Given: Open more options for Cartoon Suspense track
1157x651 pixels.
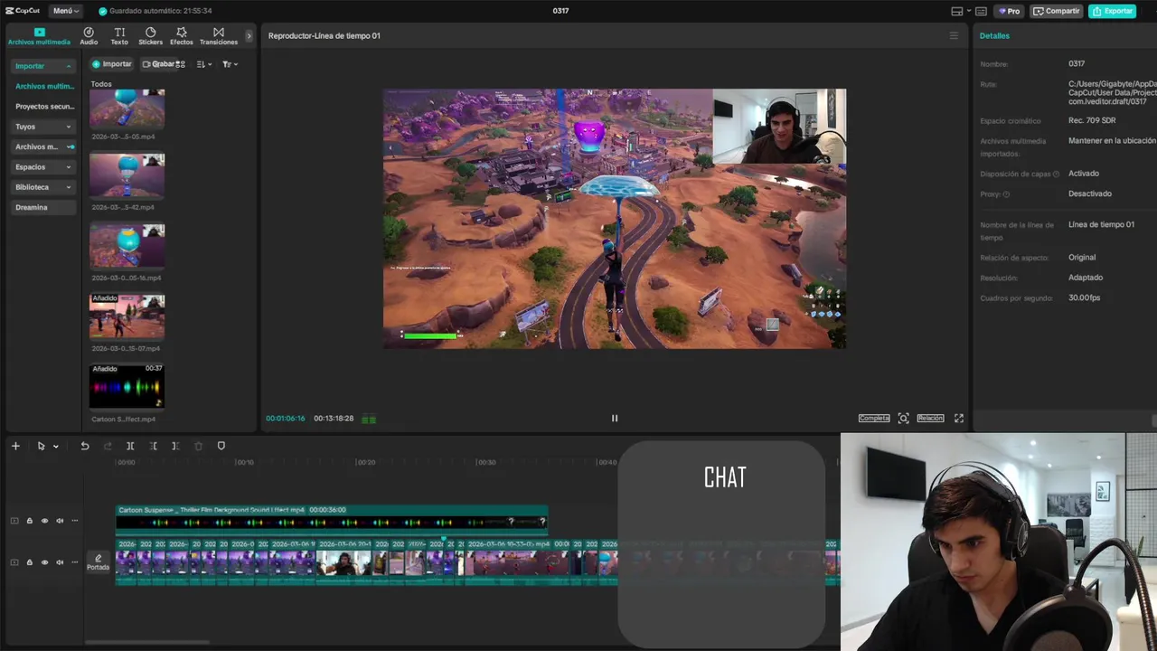Looking at the screenshot, I should click(x=75, y=521).
